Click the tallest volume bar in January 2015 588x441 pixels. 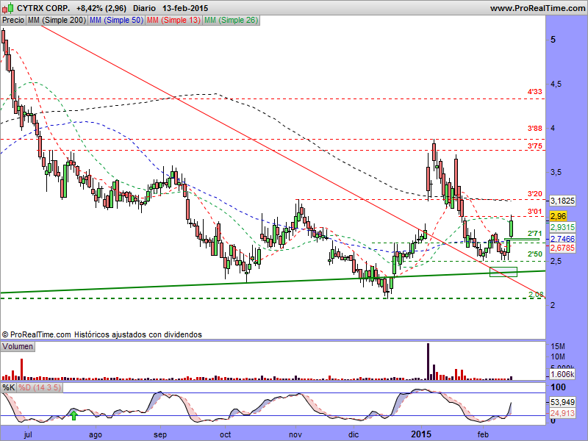[428, 362]
